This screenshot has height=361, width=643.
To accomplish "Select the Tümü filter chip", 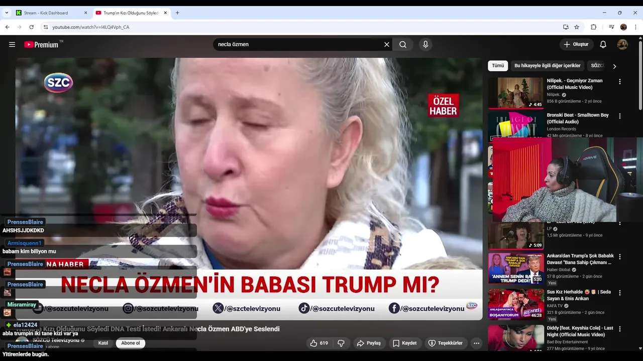I will click(x=498, y=66).
